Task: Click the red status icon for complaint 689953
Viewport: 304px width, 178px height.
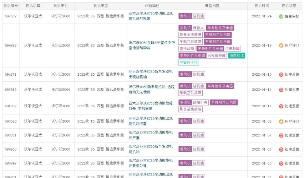Action: 281,150
